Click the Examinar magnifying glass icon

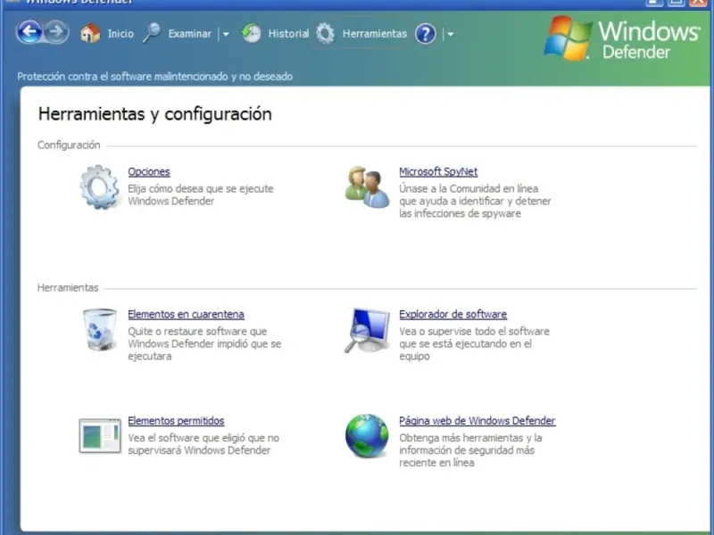click(x=152, y=33)
